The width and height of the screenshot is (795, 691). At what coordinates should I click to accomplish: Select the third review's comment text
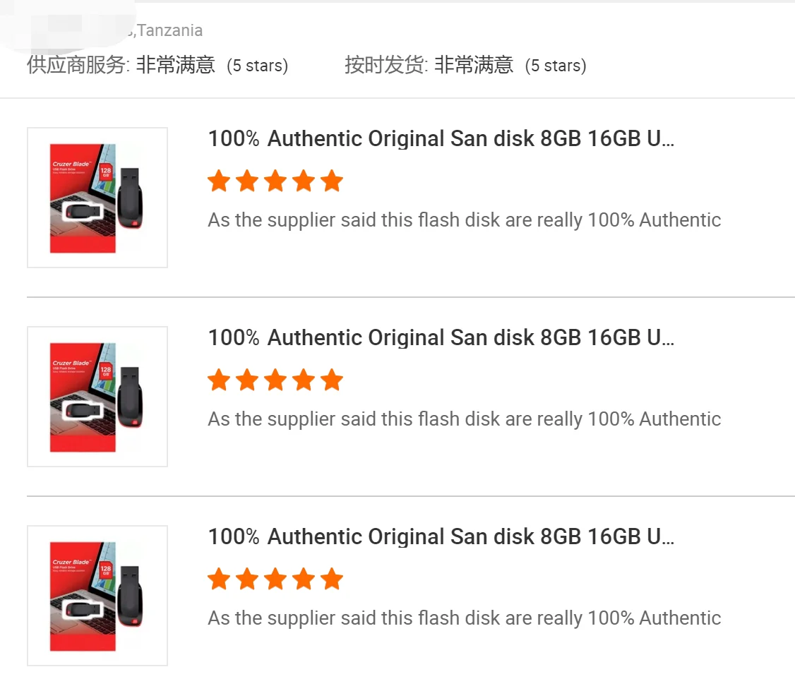[464, 618]
